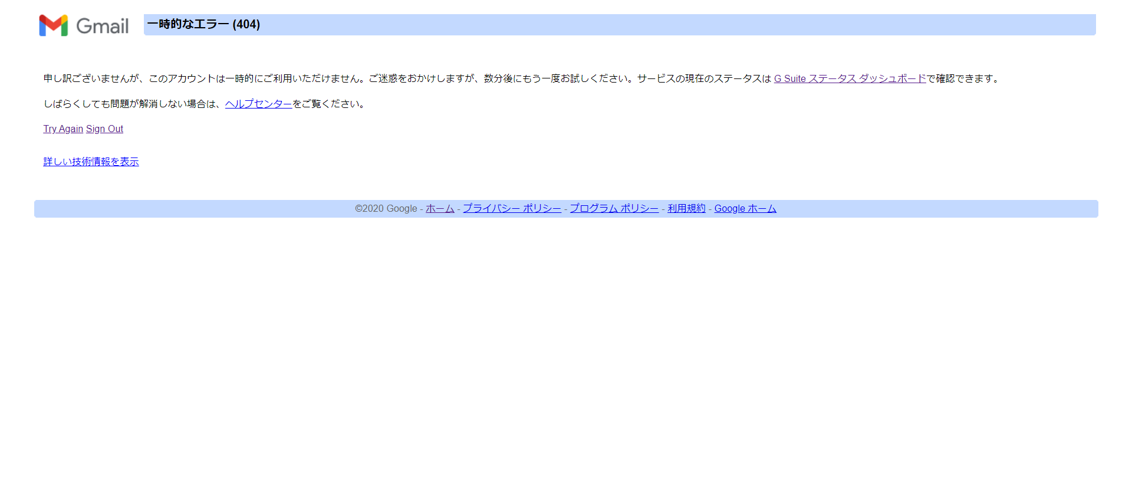This screenshot has height=499, width=1132.
Task: Go to ホーム in the footer
Action: (x=440, y=208)
